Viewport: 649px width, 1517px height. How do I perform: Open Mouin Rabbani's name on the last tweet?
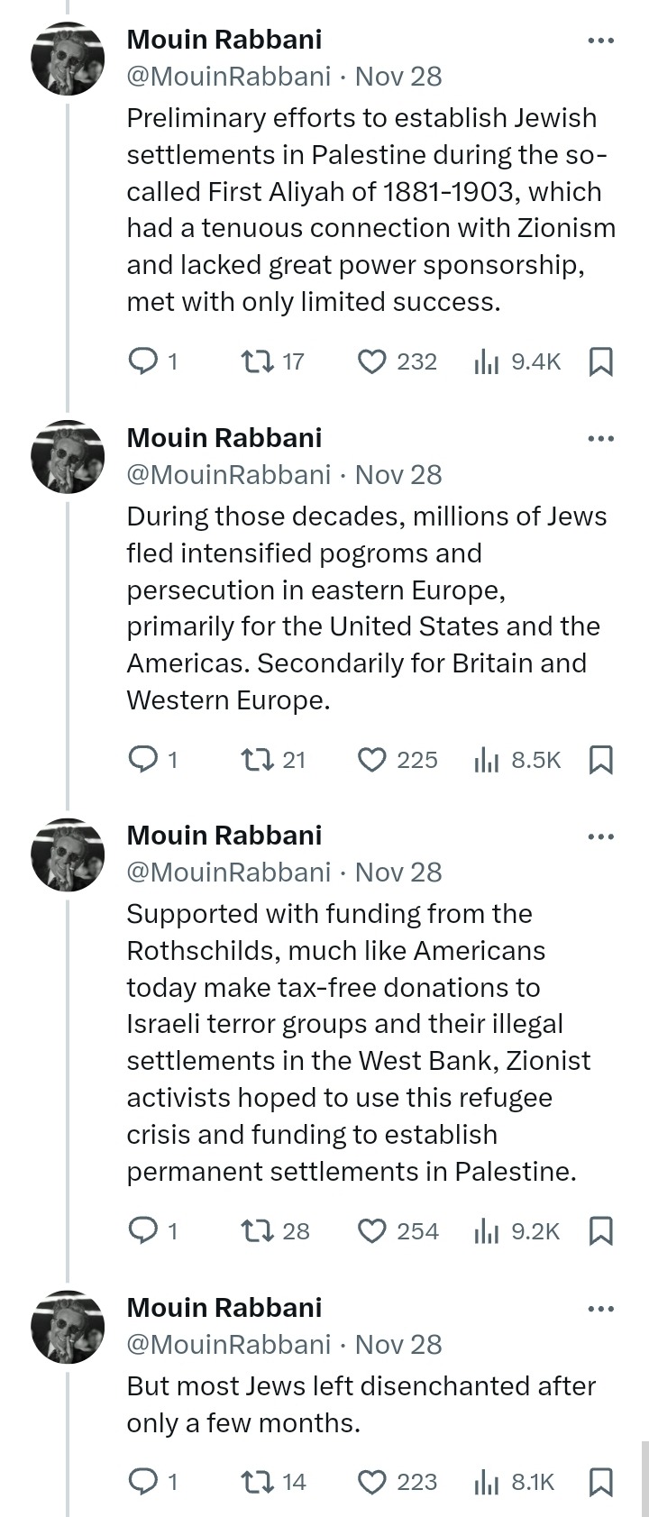224,1307
